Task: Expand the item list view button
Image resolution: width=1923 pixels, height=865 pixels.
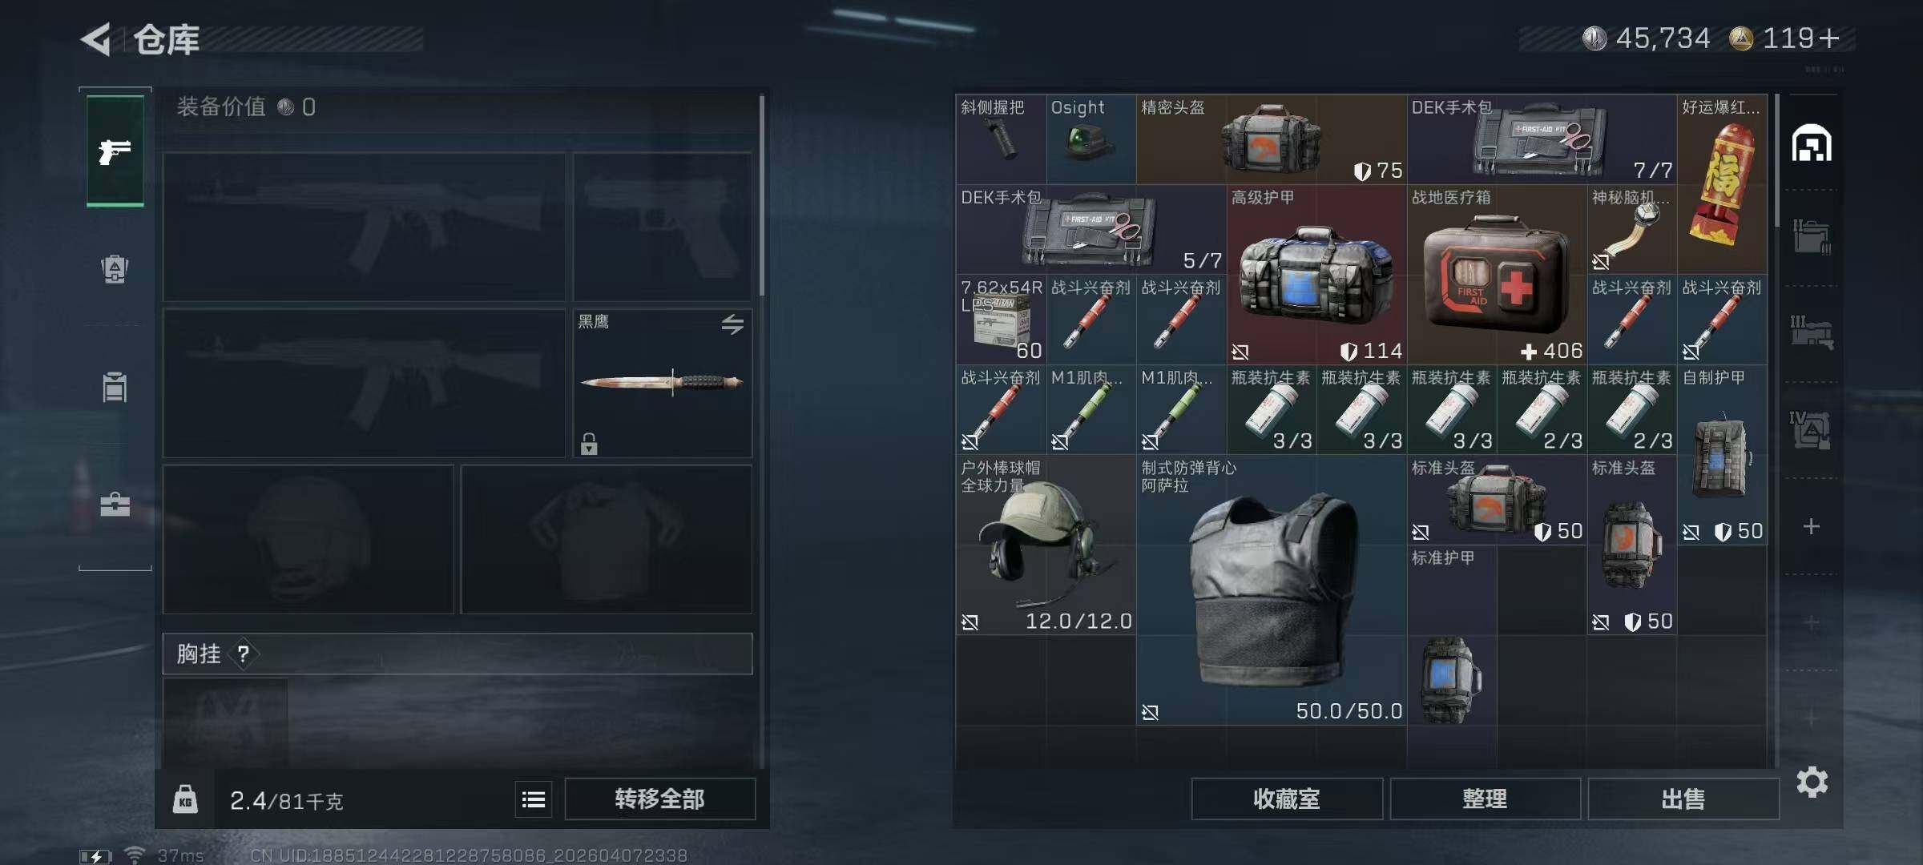Action: [534, 799]
